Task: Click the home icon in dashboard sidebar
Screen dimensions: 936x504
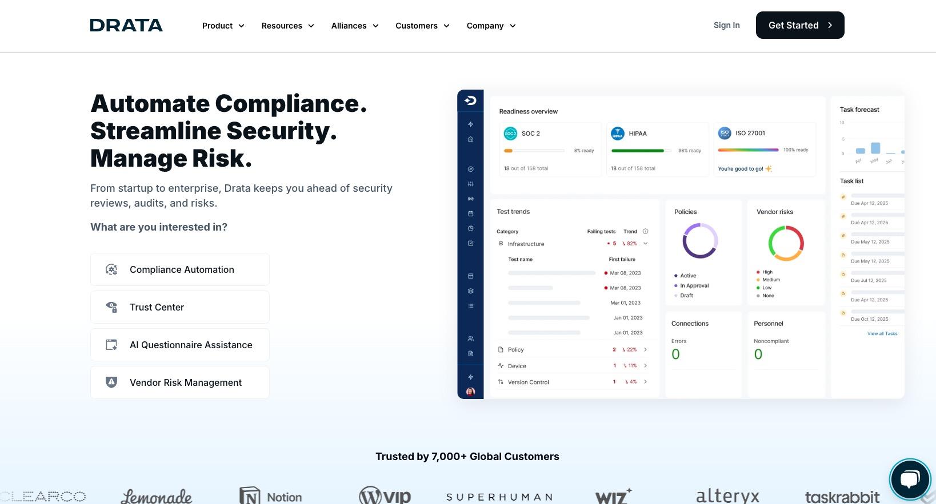Action: pyautogui.click(x=470, y=139)
